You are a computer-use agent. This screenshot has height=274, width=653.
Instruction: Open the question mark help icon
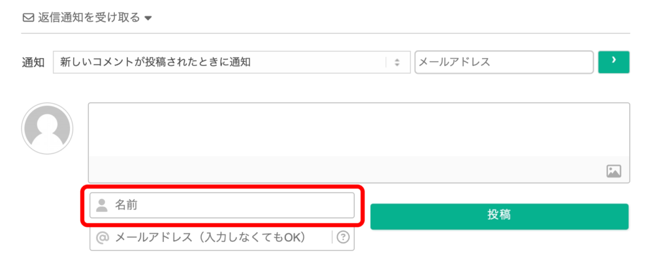pyautogui.click(x=343, y=237)
